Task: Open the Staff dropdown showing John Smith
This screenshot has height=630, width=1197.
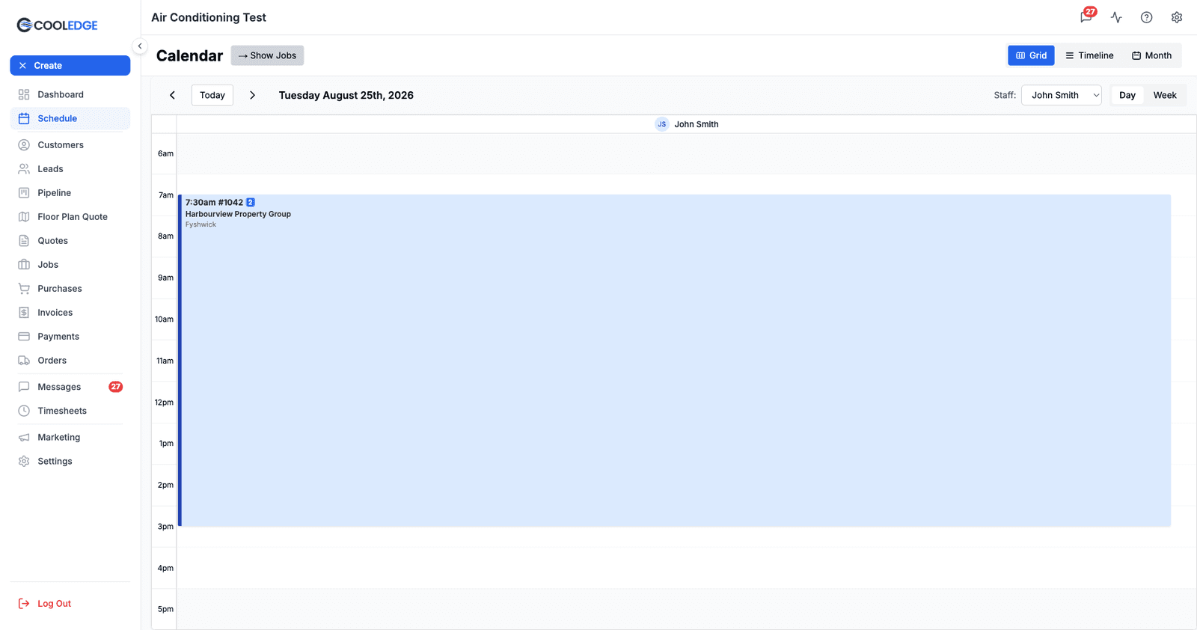Action: [x=1062, y=95]
